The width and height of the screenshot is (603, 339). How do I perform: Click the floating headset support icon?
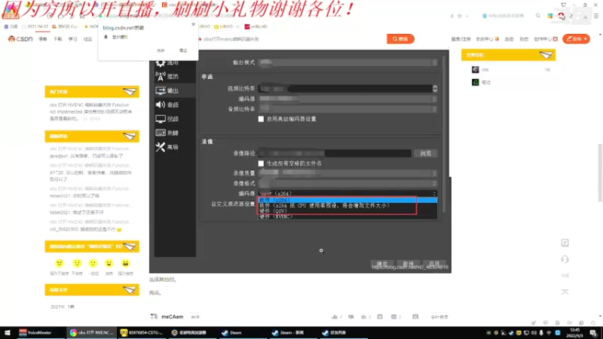(565, 259)
